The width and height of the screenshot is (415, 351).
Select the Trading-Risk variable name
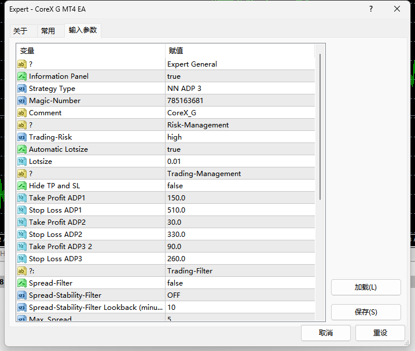50,137
